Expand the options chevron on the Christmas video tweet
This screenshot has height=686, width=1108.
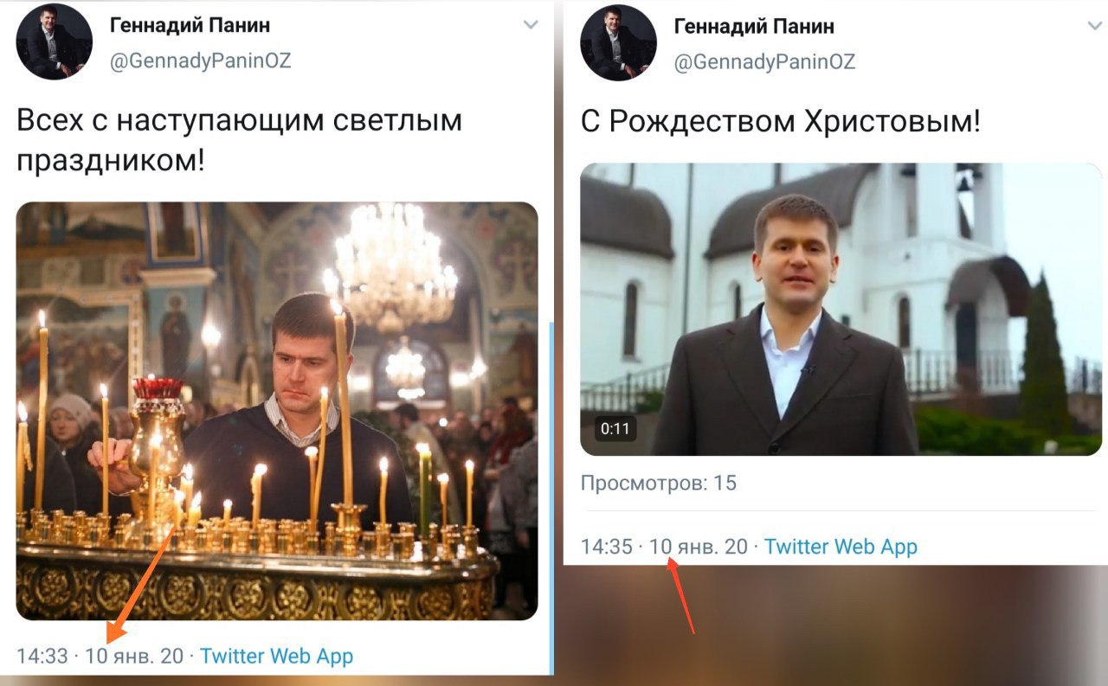click(1095, 26)
